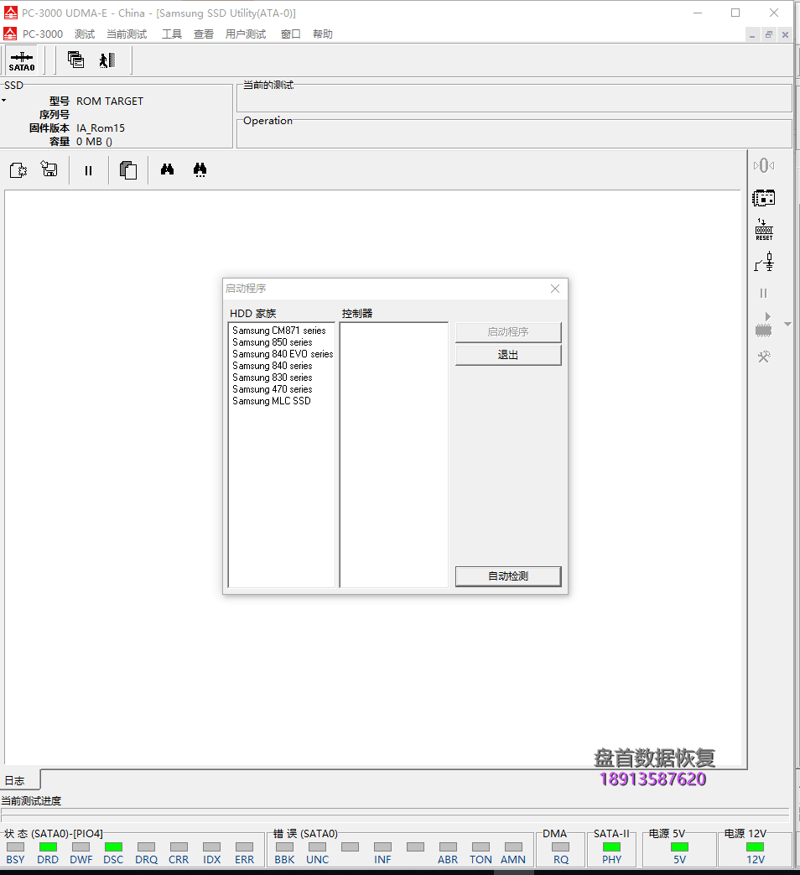800x875 pixels.
Task: Click the power supply plug icon in the right sidebar
Action: pyautogui.click(x=764, y=262)
